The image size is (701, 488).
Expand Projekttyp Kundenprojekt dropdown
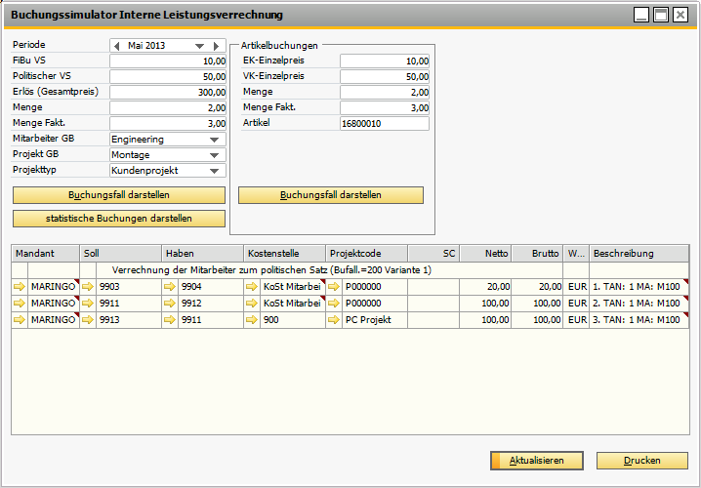coord(215,171)
